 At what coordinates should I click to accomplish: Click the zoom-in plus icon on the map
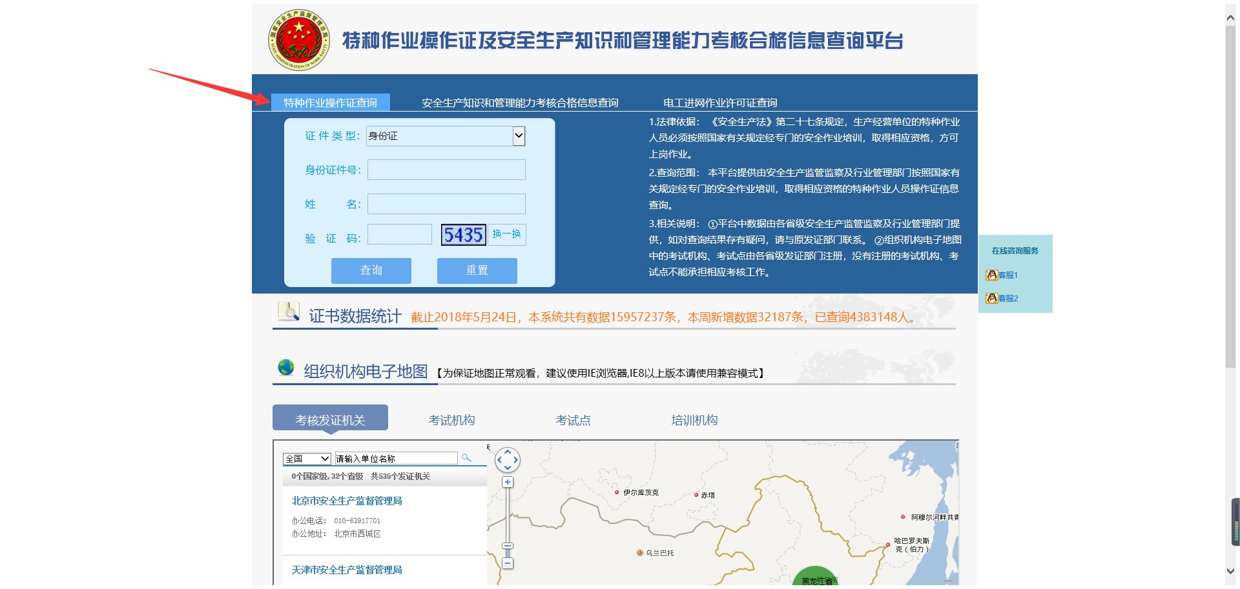click(x=508, y=481)
